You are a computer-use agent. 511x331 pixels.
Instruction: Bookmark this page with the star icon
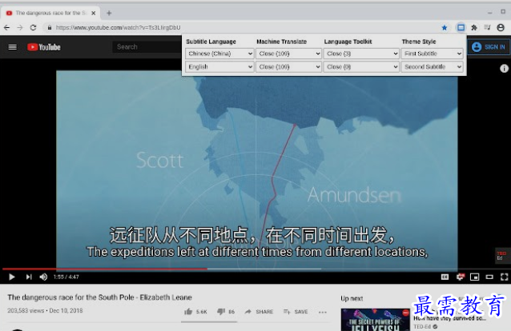click(x=445, y=28)
